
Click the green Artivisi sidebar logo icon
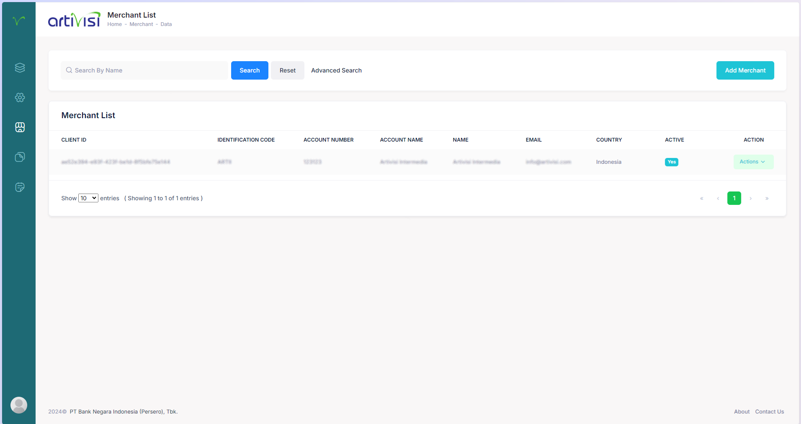pyautogui.click(x=19, y=21)
